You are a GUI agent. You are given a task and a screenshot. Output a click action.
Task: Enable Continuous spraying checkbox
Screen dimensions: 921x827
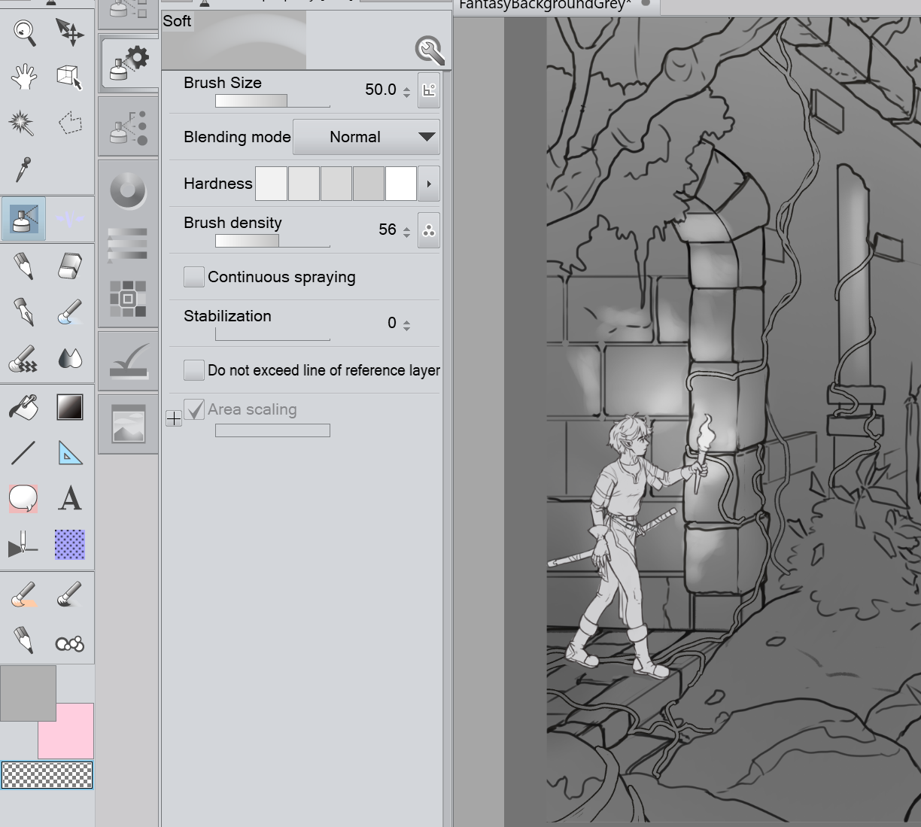pos(193,277)
